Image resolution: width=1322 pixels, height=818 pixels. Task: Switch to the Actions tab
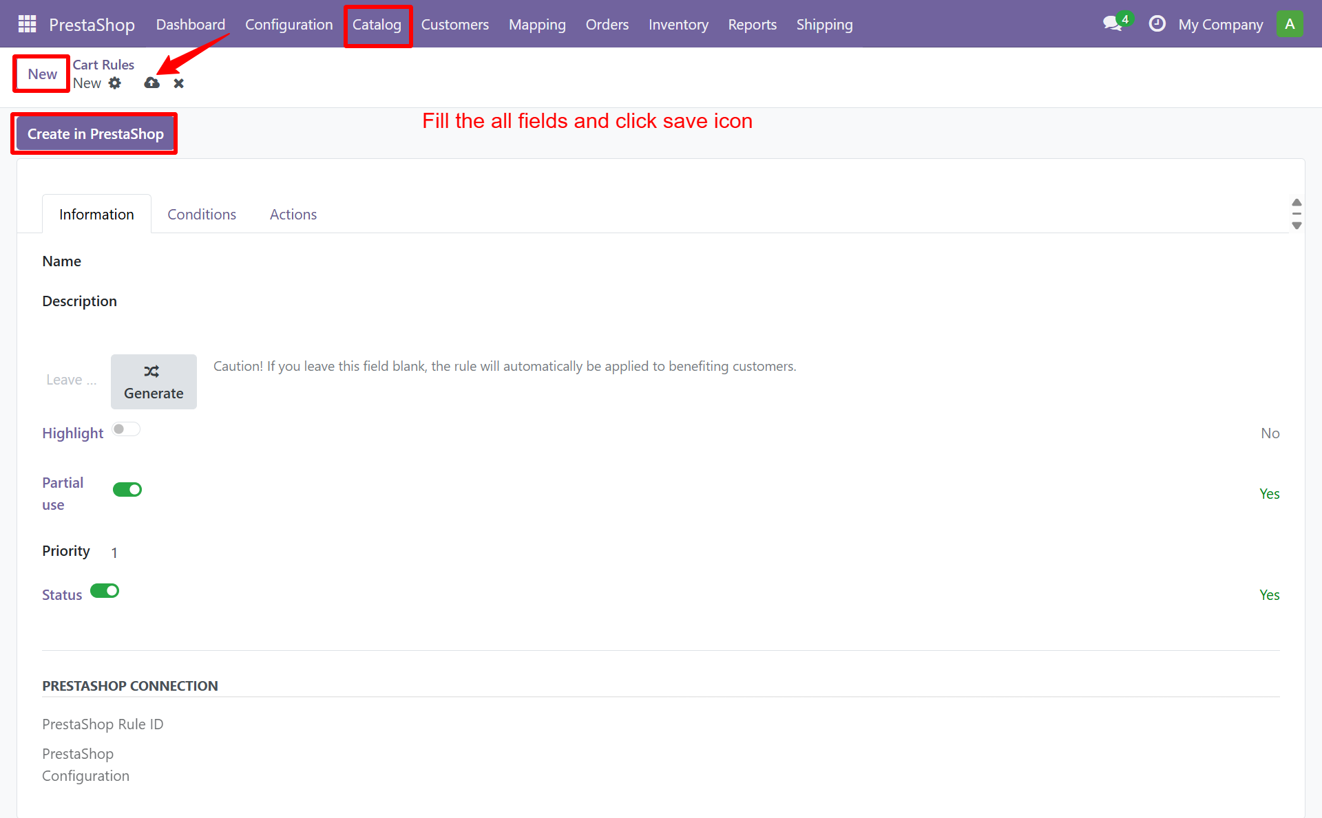tap(293, 214)
